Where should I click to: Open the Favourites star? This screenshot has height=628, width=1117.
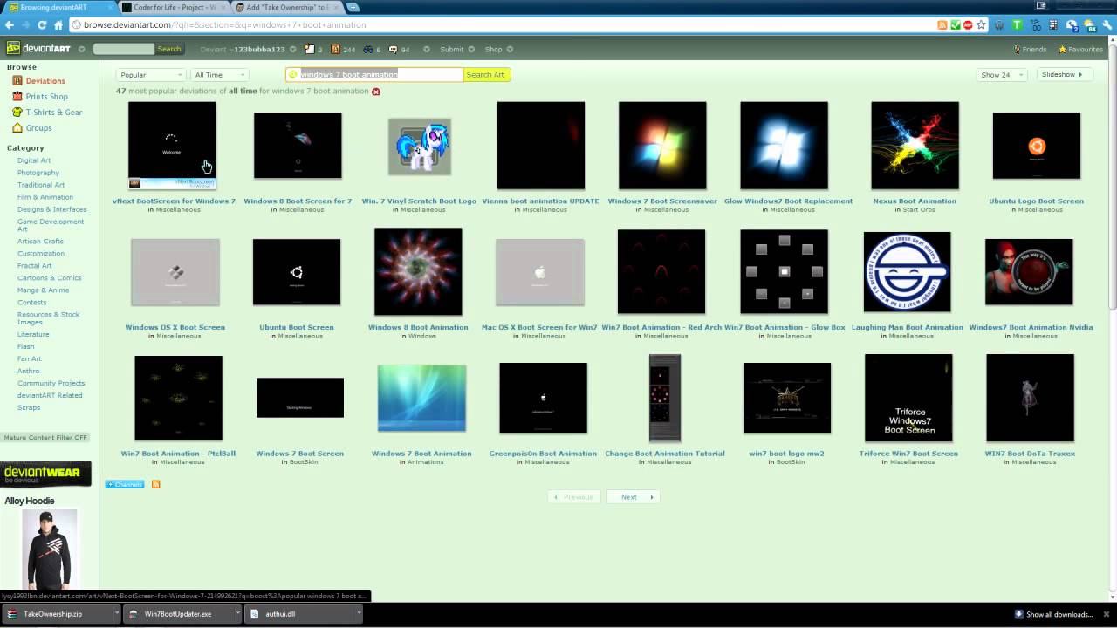pos(1062,50)
